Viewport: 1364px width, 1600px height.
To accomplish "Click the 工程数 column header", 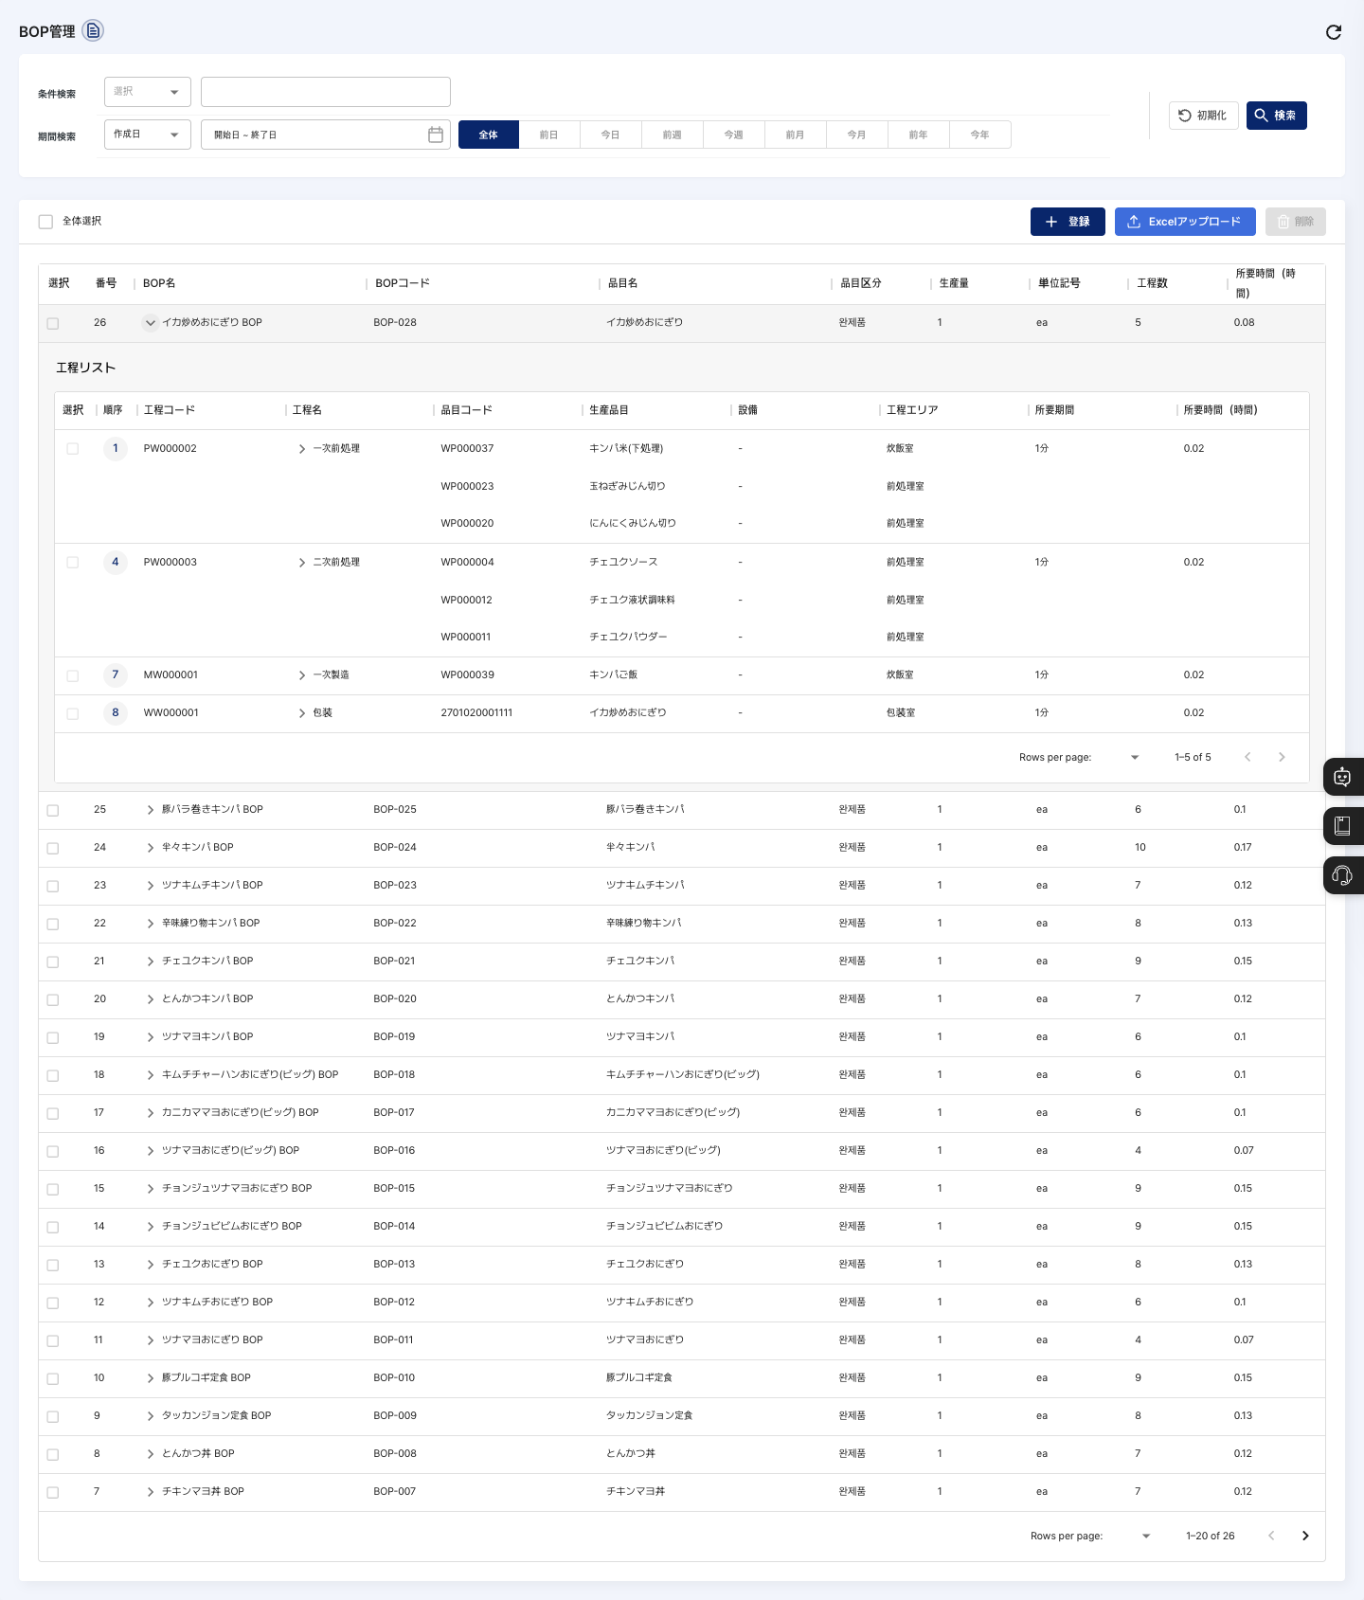I will (1152, 283).
